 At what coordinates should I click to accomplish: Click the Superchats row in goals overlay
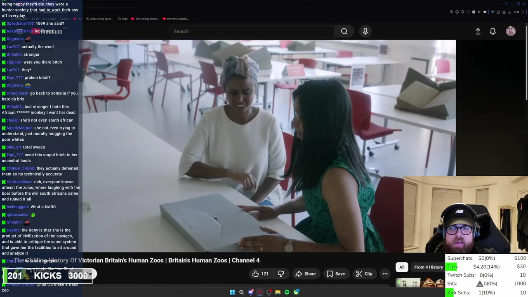[487, 258]
